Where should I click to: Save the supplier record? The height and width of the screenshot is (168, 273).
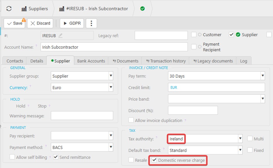15,23
